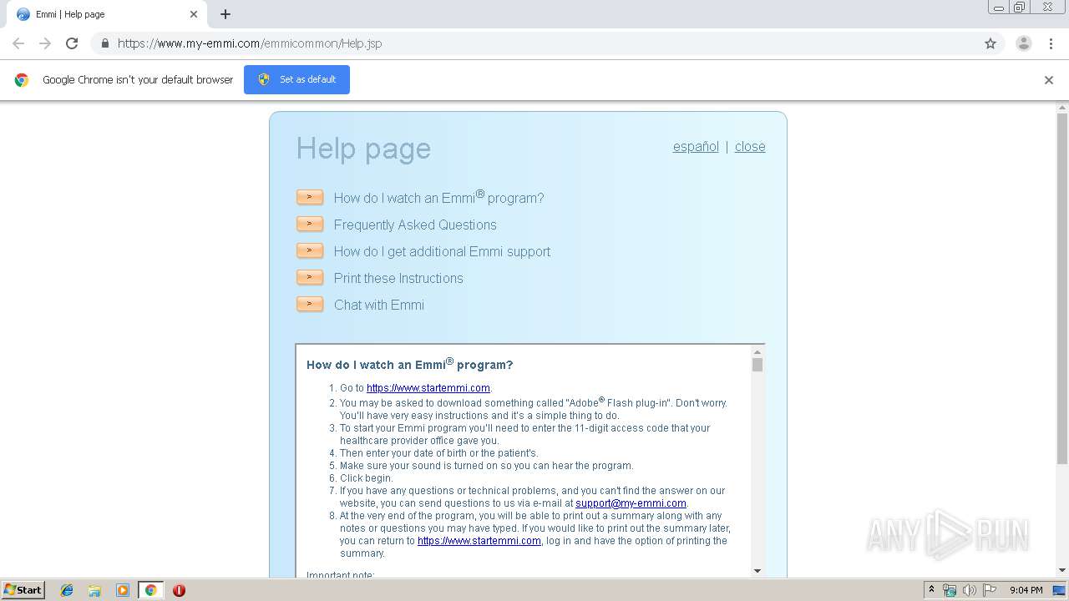Image resolution: width=1069 pixels, height=601 pixels.
Task: Open the media player taskbar icon
Action: pos(123,590)
